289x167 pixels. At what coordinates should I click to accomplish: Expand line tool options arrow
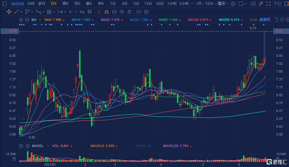21,12
